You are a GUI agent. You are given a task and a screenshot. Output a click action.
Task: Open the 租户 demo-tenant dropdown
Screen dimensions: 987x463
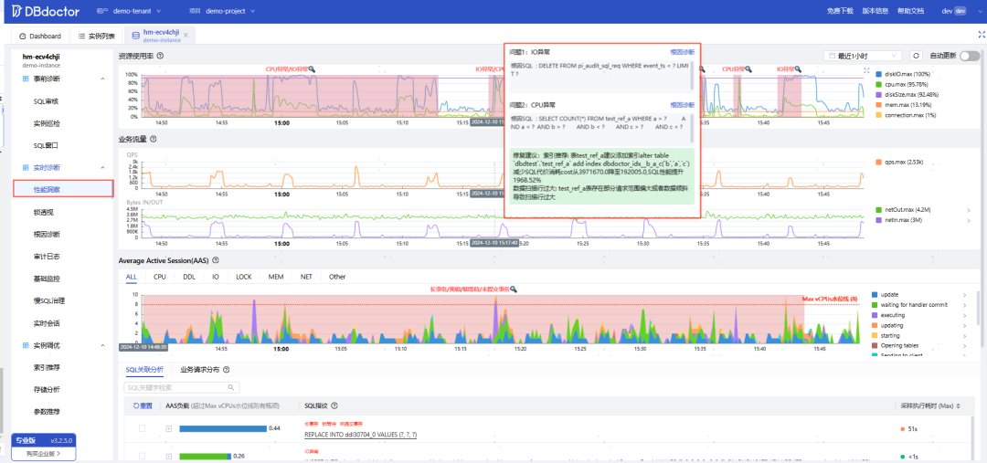point(129,11)
